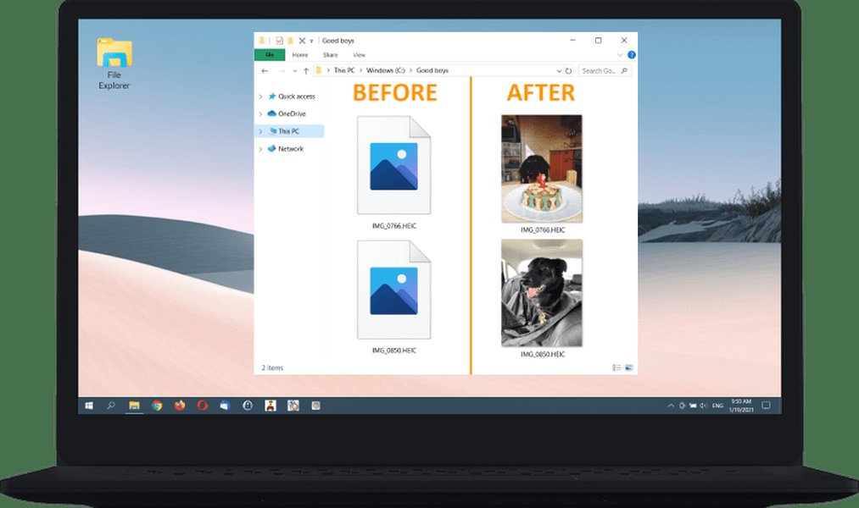The image size is (859, 508).
Task: Click the ENG language indicator
Action: [717, 406]
